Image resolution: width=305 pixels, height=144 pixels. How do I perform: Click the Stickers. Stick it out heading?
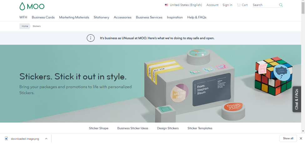(73, 77)
